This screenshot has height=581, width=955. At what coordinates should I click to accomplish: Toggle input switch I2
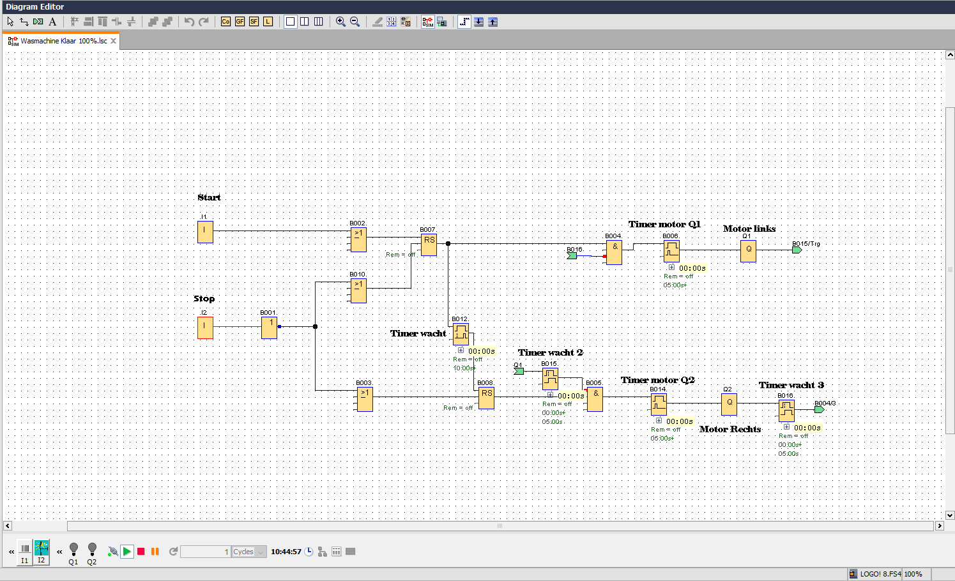pos(42,552)
